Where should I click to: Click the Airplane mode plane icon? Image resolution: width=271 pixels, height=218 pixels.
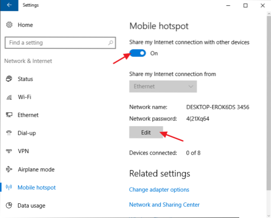pyautogui.click(x=9, y=169)
